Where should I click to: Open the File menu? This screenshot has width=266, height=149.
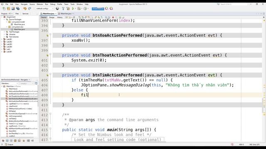point(7,4)
